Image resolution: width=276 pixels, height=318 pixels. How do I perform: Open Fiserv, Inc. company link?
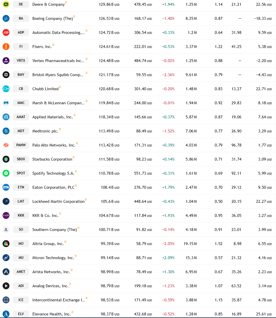[x=42, y=47]
